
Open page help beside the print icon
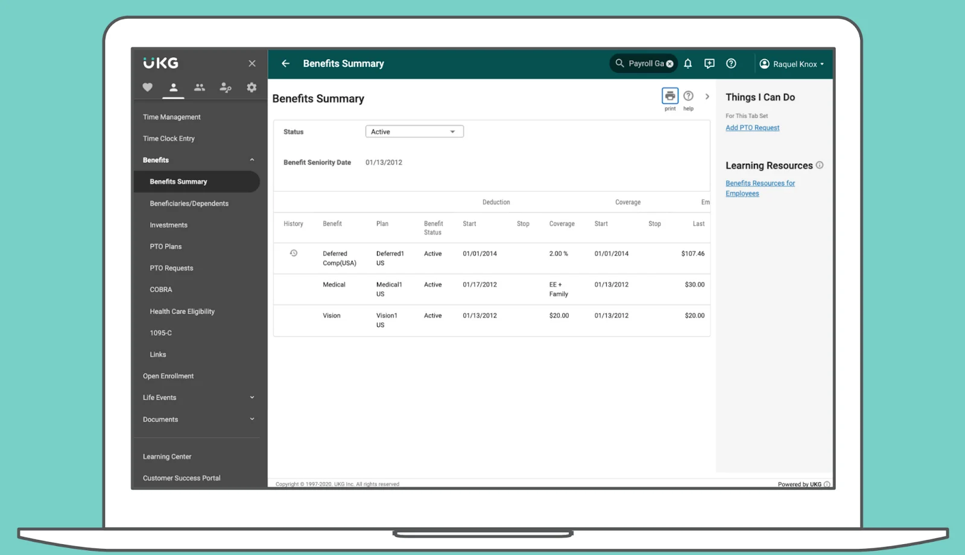click(688, 96)
